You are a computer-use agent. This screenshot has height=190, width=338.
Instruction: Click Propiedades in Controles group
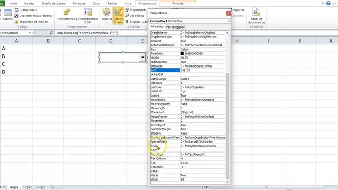(136, 10)
